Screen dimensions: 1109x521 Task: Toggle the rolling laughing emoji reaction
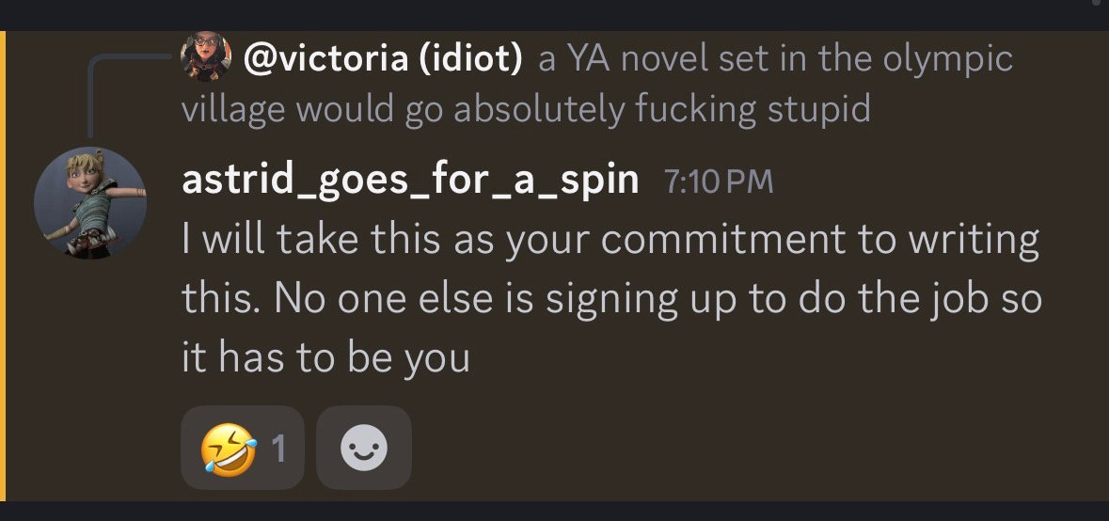click(x=242, y=449)
